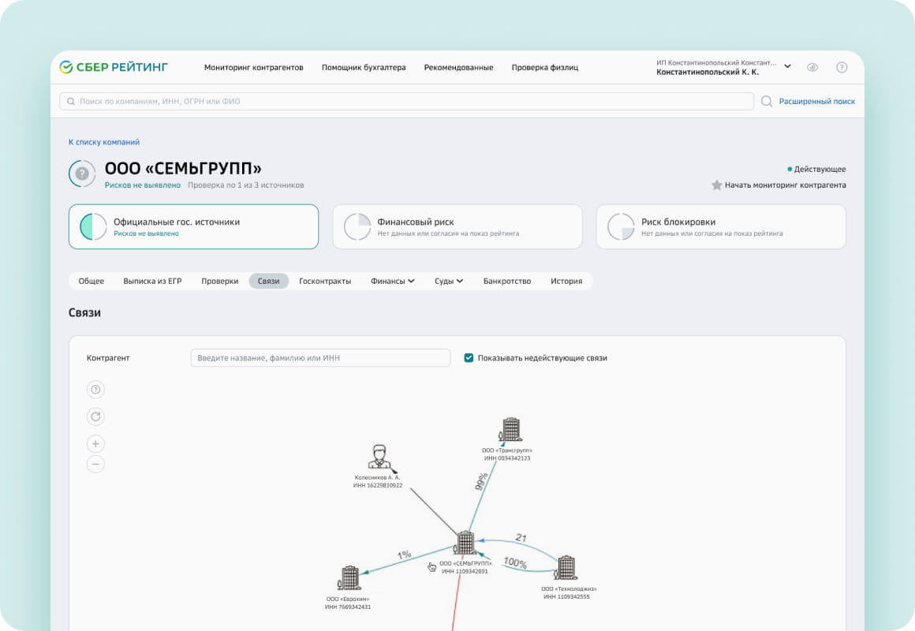Select the ООО «Трансгрупп» building node
Screen dimensions: 915x631
pyautogui.click(x=510, y=430)
